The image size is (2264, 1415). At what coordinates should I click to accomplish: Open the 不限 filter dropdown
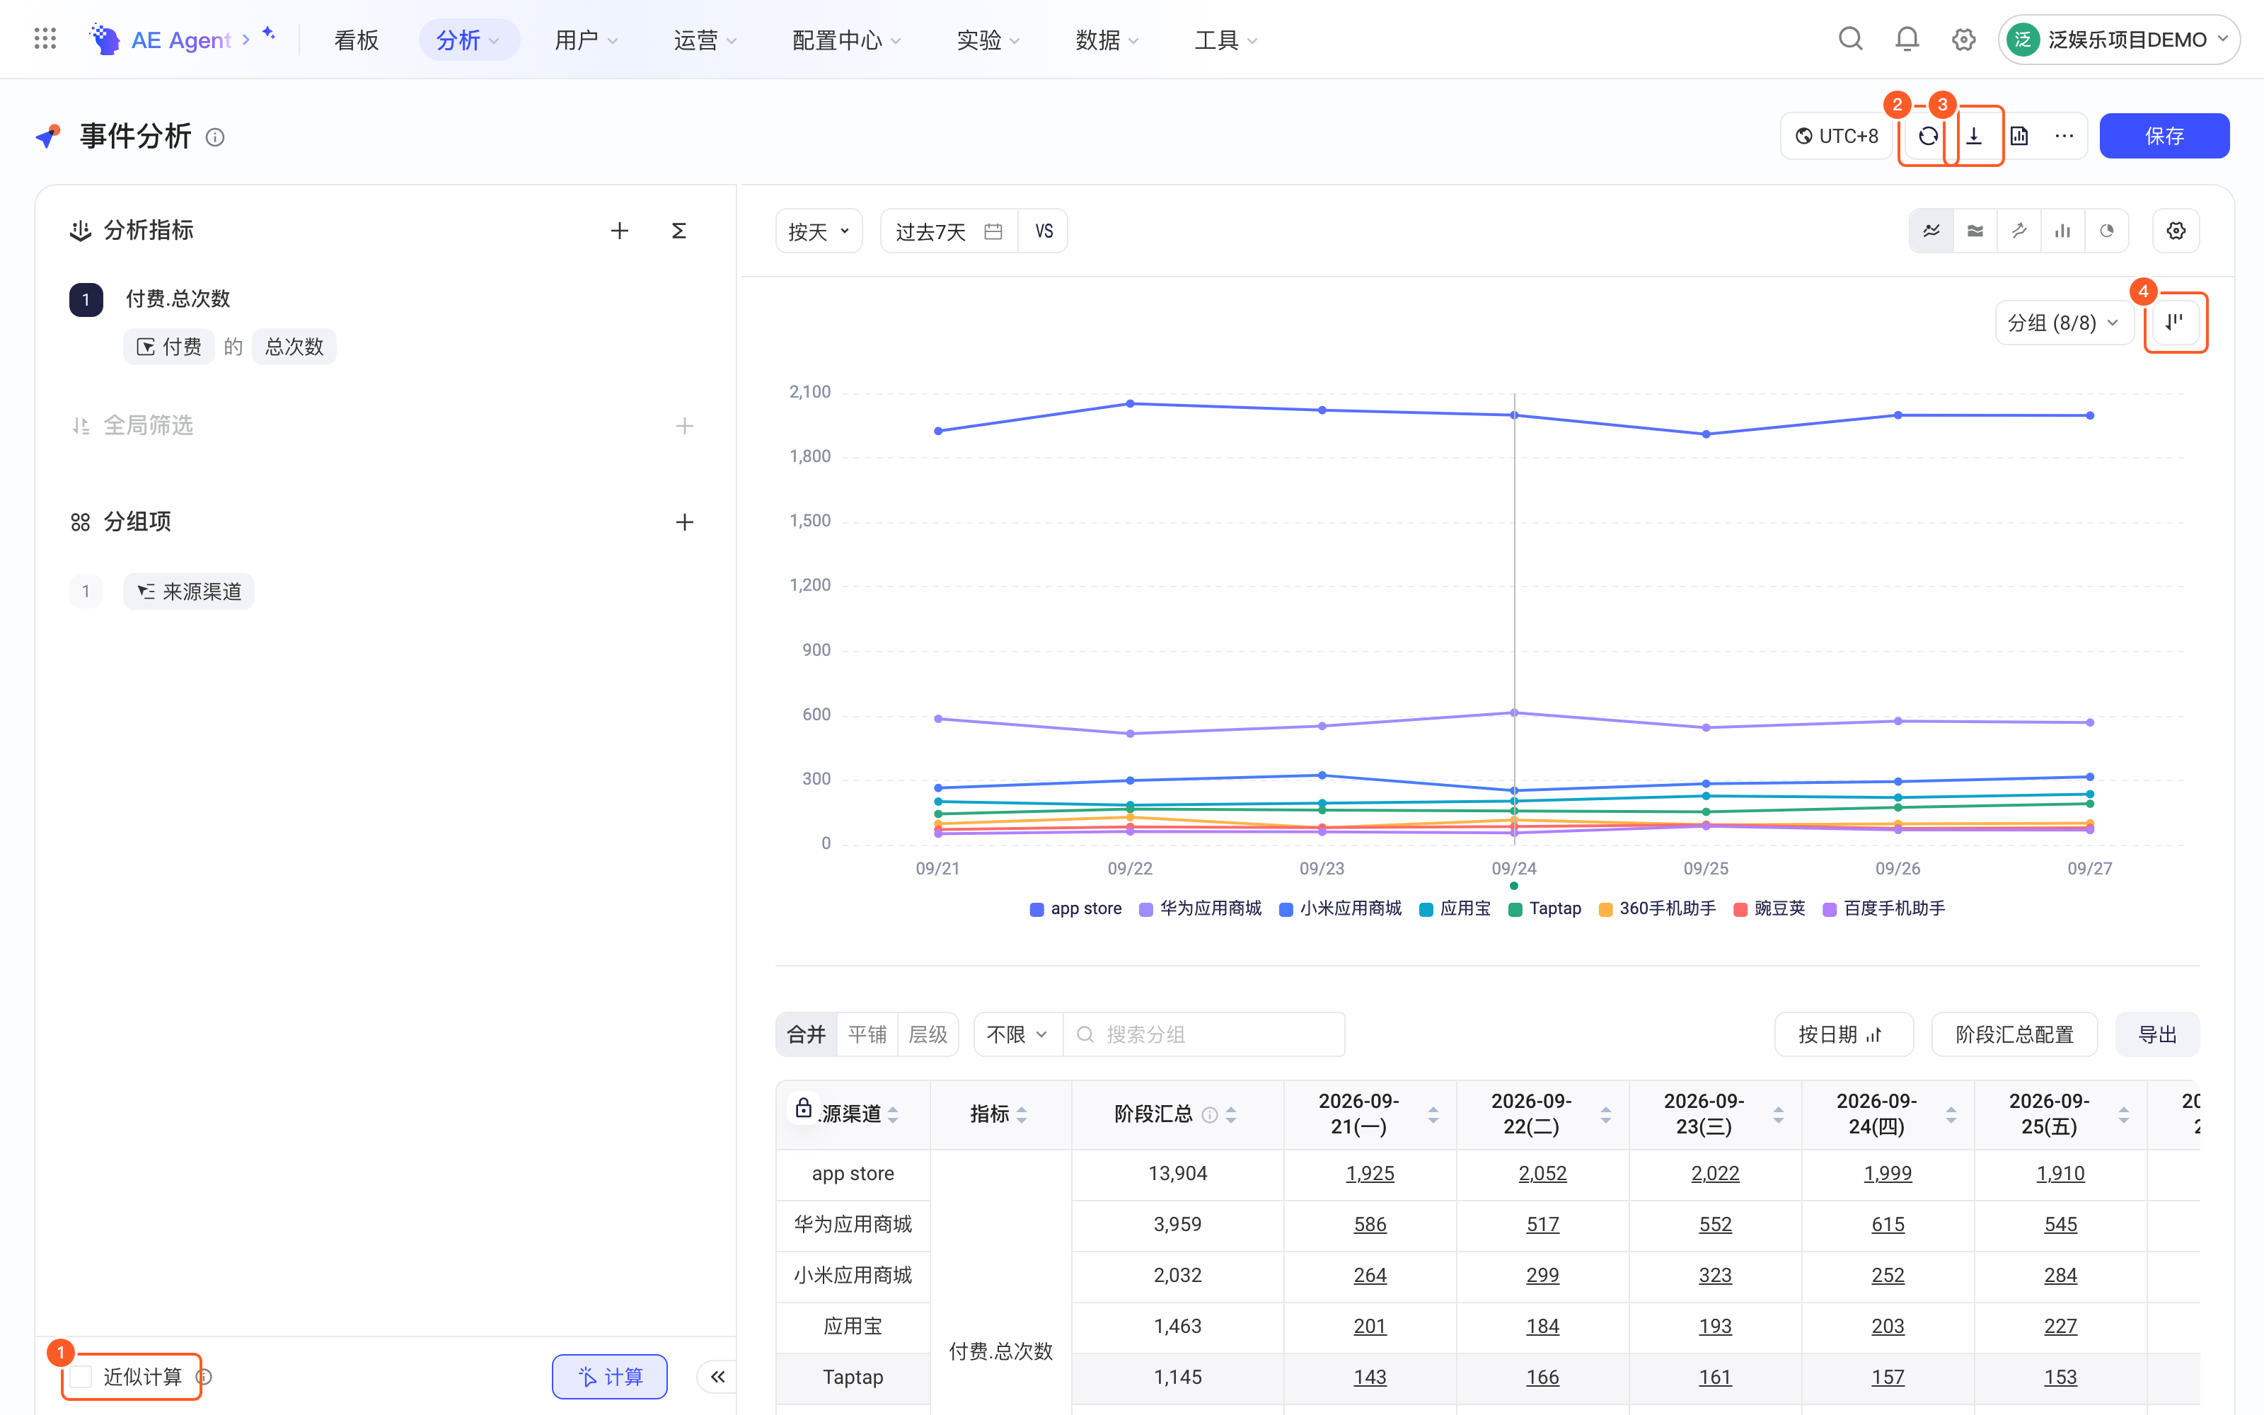pyautogui.click(x=1018, y=1034)
